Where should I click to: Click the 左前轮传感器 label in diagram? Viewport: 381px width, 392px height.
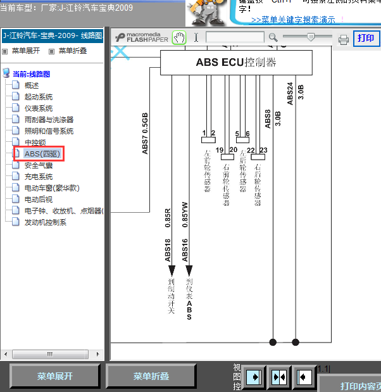pyautogui.click(x=207, y=171)
